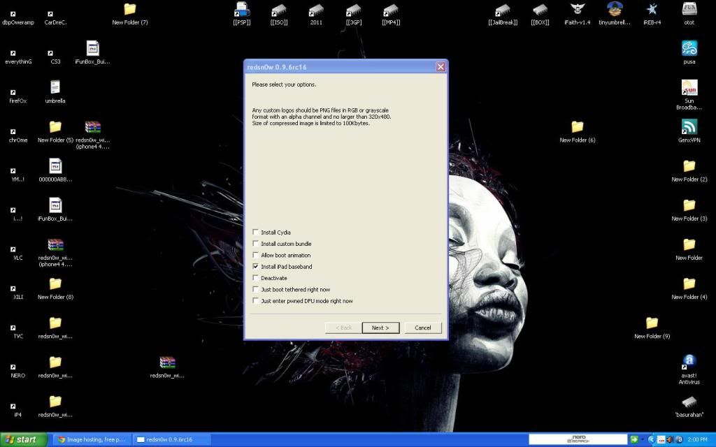This screenshot has height=447, width=716.
Task: Open the everythinG shortcut
Action: point(18,57)
